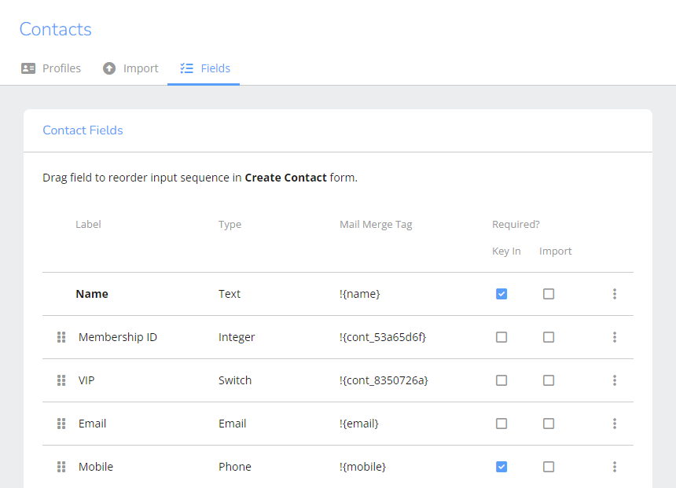The height and width of the screenshot is (488, 676).
Task: Expand the kebab menu for VIP row
Action: pyautogui.click(x=614, y=380)
